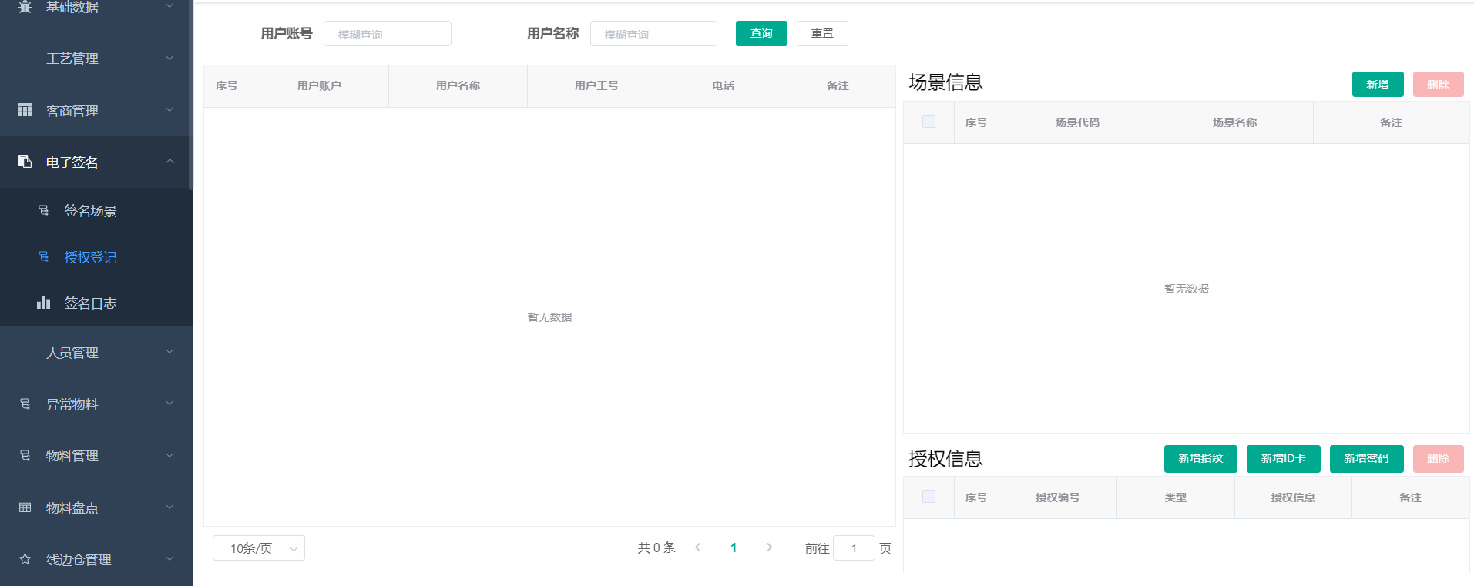
Task: Expand the 客商管理 menu chevron
Action: (170, 110)
